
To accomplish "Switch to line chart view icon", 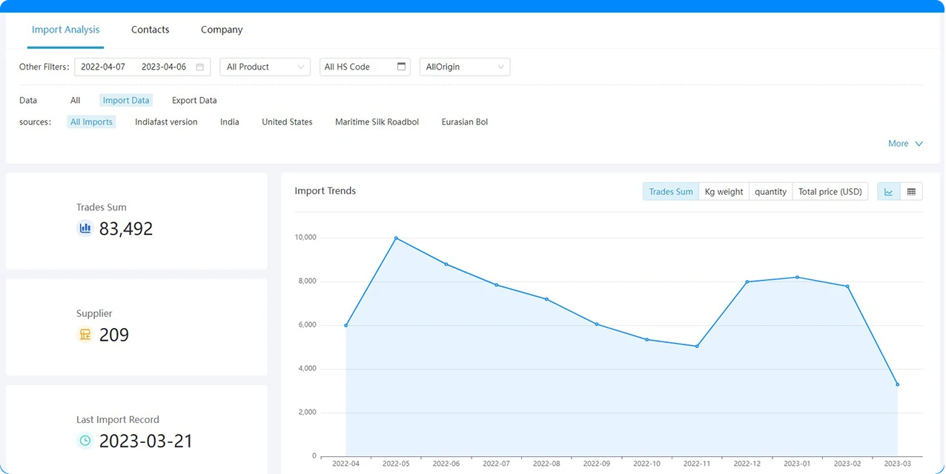I will click(888, 191).
